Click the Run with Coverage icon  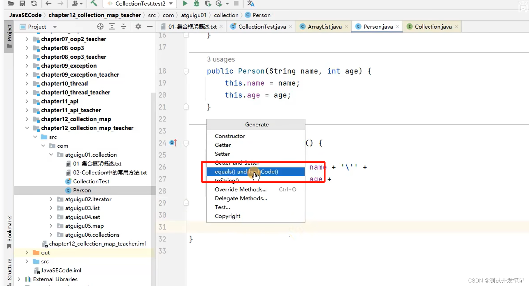208,4
